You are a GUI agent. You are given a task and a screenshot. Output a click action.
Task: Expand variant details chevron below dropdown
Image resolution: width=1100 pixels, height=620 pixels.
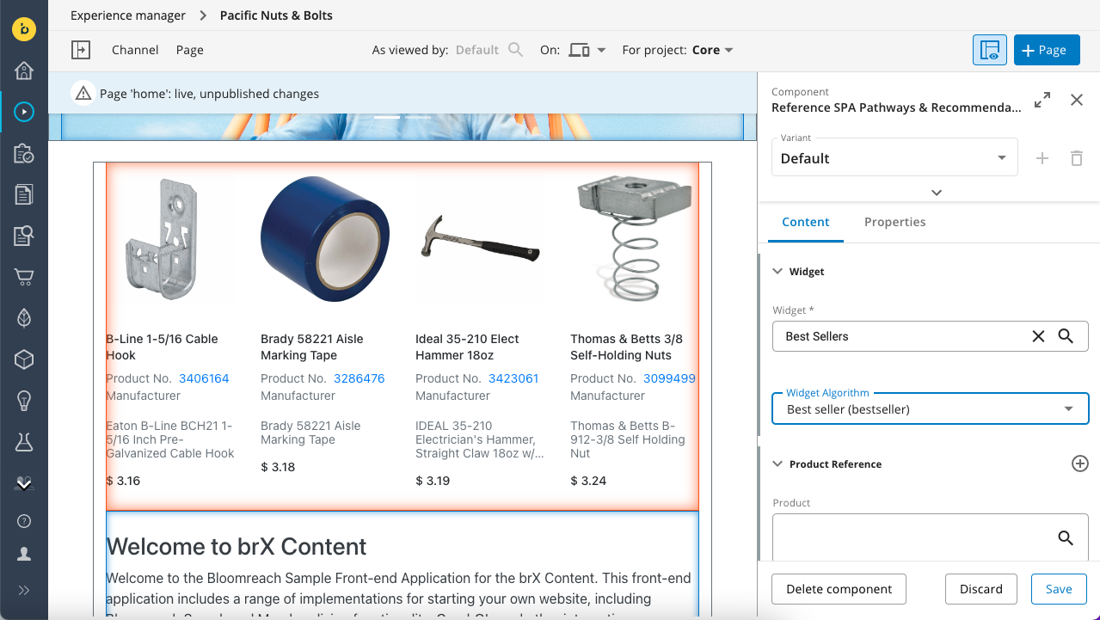pos(937,193)
